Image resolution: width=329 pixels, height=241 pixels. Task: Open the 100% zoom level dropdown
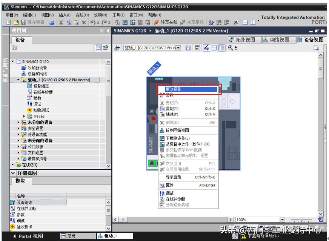pyautogui.click(x=282, y=220)
